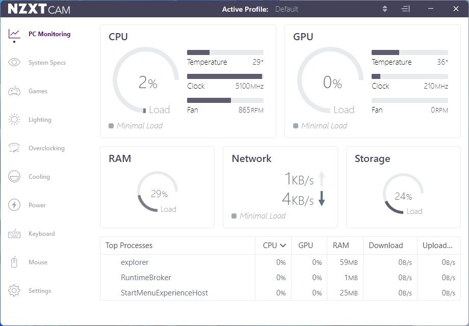
Task: Click the network download arrow icon
Action: tap(322, 199)
